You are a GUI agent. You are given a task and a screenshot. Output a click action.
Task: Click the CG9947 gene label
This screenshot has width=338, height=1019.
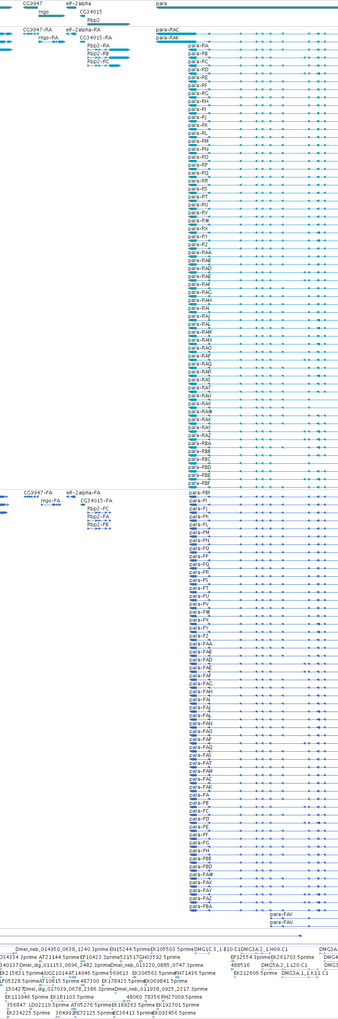(x=33, y=4)
